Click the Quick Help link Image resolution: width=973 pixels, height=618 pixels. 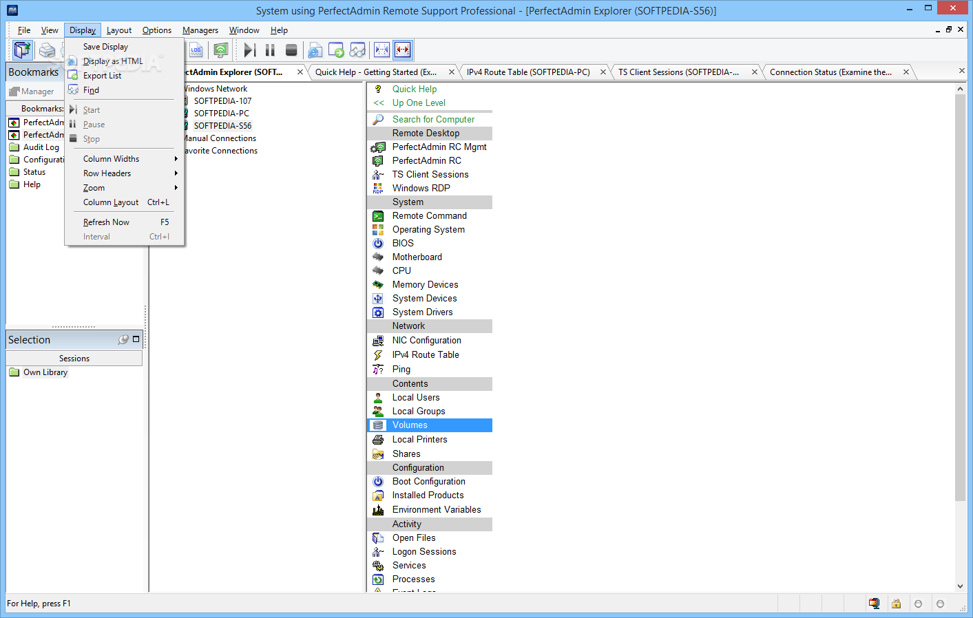coord(415,89)
